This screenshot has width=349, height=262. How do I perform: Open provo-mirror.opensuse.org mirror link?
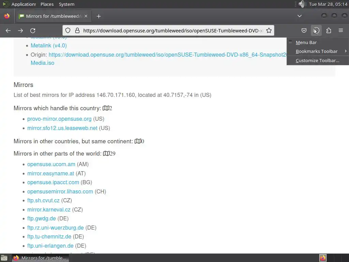tap(59, 119)
